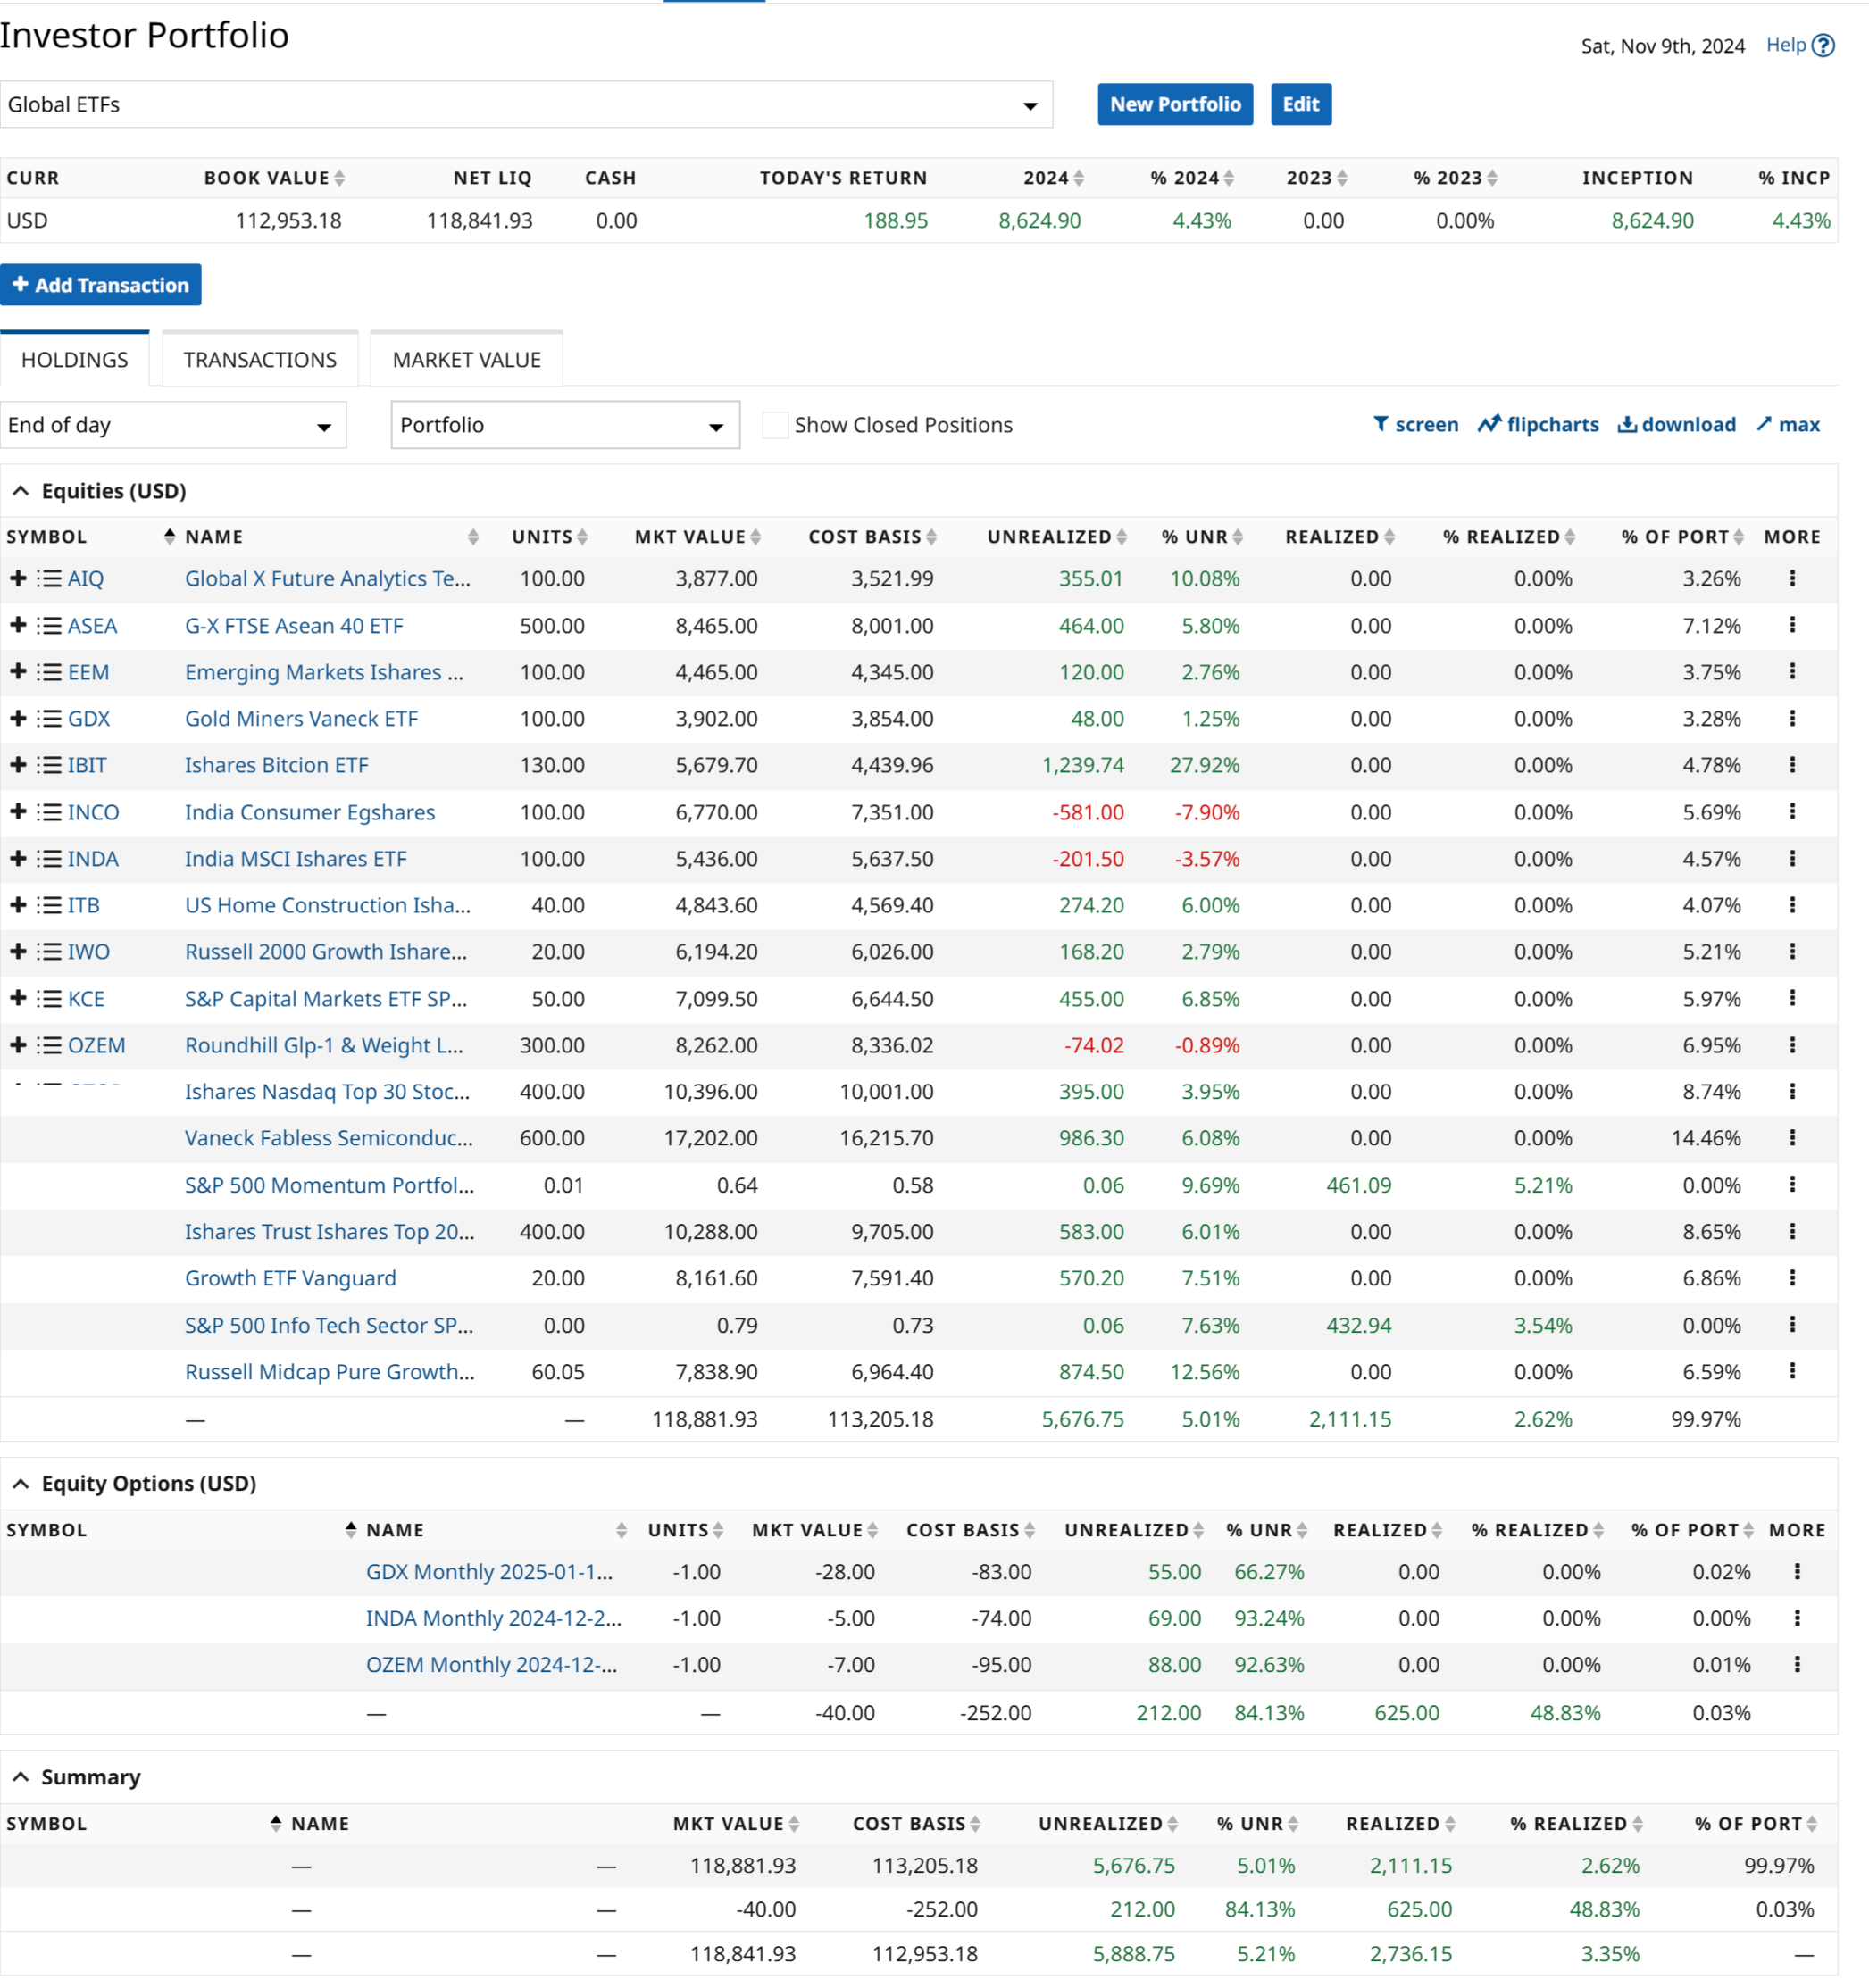Screen dimensions: 1869x1988
Task: Open the End of day dropdown
Action: pyautogui.click(x=173, y=425)
